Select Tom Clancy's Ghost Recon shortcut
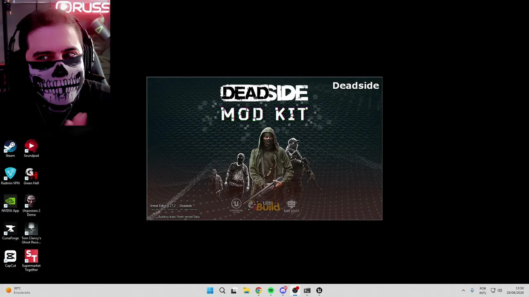Image resolution: width=529 pixels, height=297 pixels. [x=31, y=233]
